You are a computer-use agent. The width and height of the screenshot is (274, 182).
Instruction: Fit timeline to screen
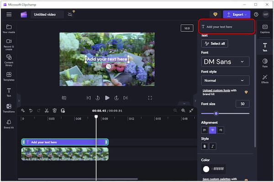click(x=191, y=110)
